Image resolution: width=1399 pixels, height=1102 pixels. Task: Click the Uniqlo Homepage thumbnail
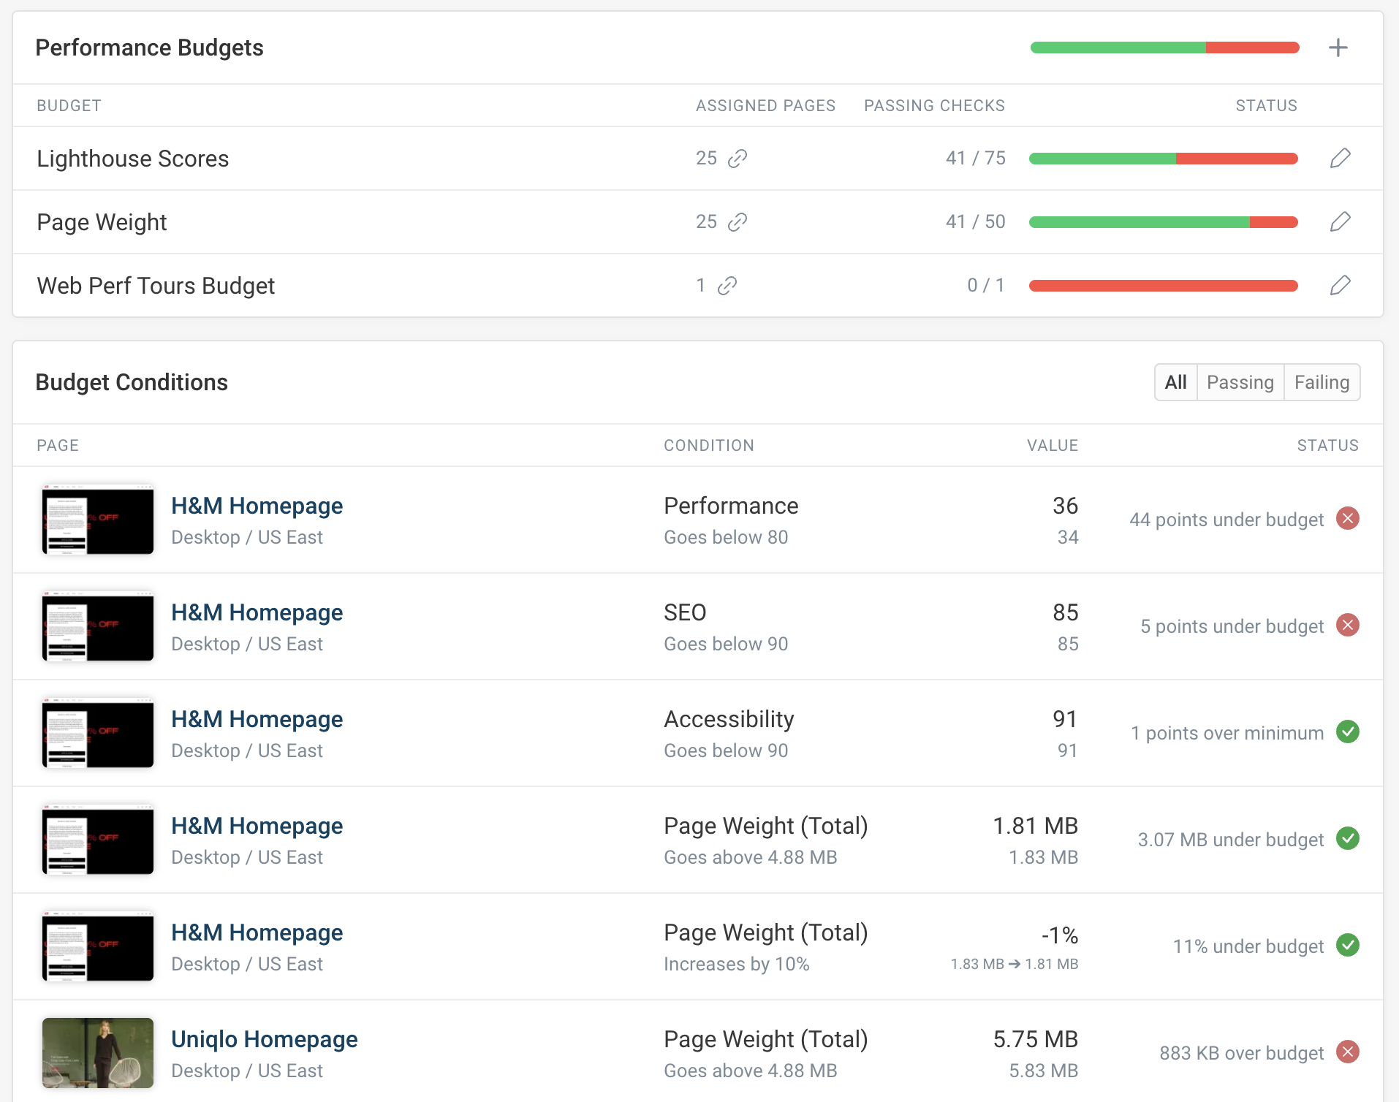(98, 1053)
